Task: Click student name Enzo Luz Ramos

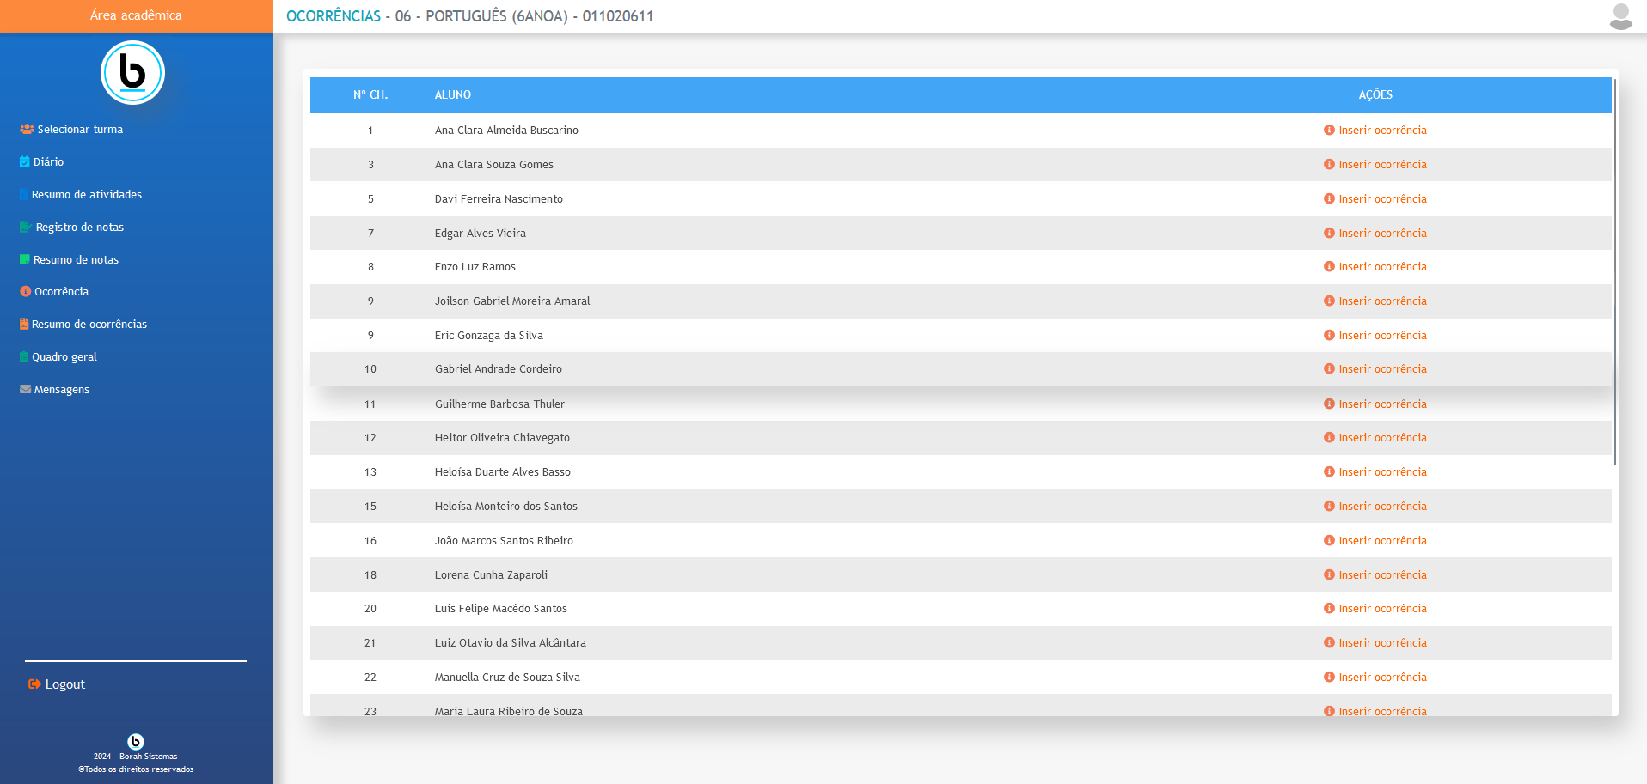Action: [x=475, y=266]
